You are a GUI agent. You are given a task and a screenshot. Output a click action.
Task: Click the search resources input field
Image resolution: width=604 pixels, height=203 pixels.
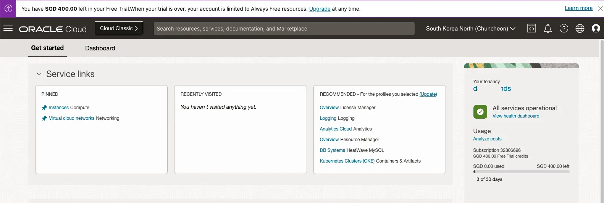tap(284, 29)
